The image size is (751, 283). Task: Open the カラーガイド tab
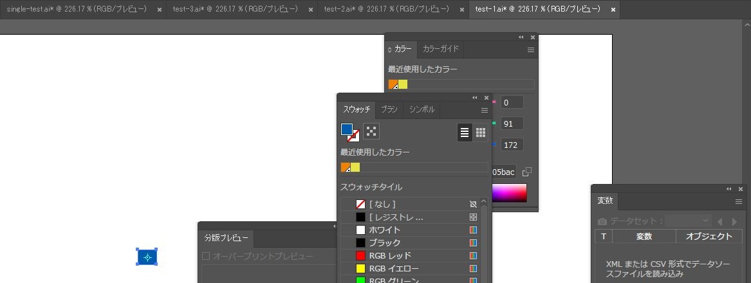441,49
